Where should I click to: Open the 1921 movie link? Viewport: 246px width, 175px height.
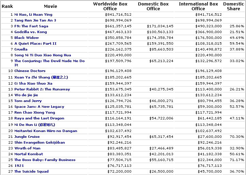(x=19, y=166)
